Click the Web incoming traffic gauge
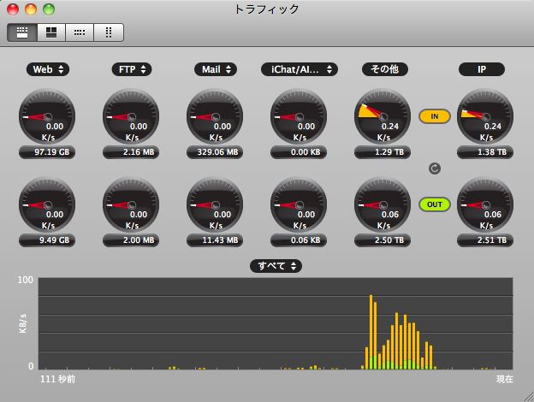 point(47,116)
